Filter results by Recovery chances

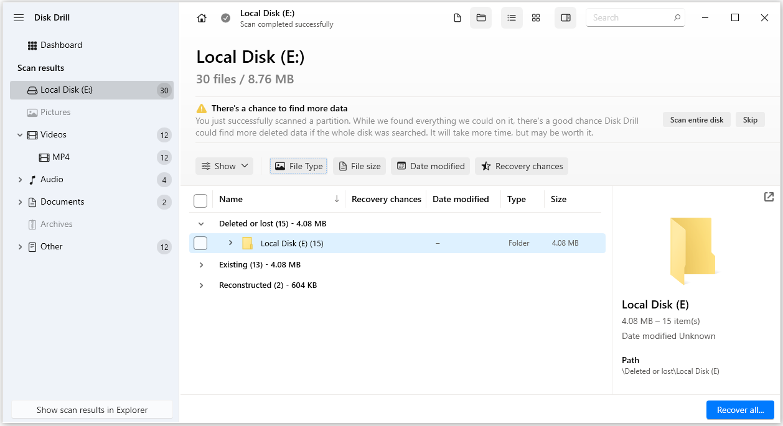point(522,166)
